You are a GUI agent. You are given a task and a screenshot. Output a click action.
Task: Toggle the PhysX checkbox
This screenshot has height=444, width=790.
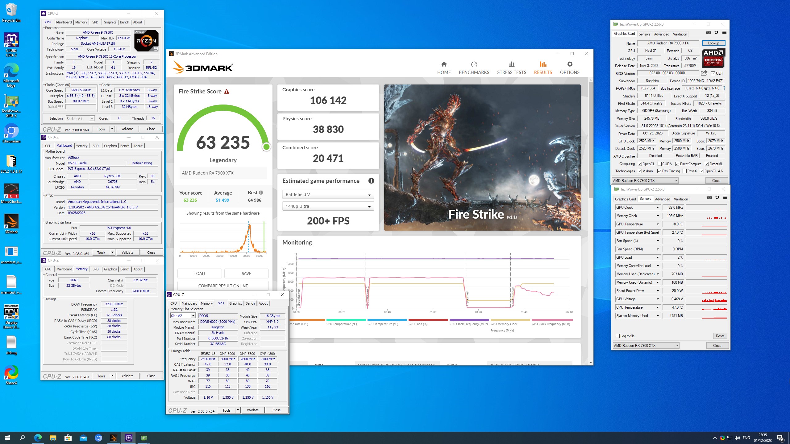pos(684,171)
